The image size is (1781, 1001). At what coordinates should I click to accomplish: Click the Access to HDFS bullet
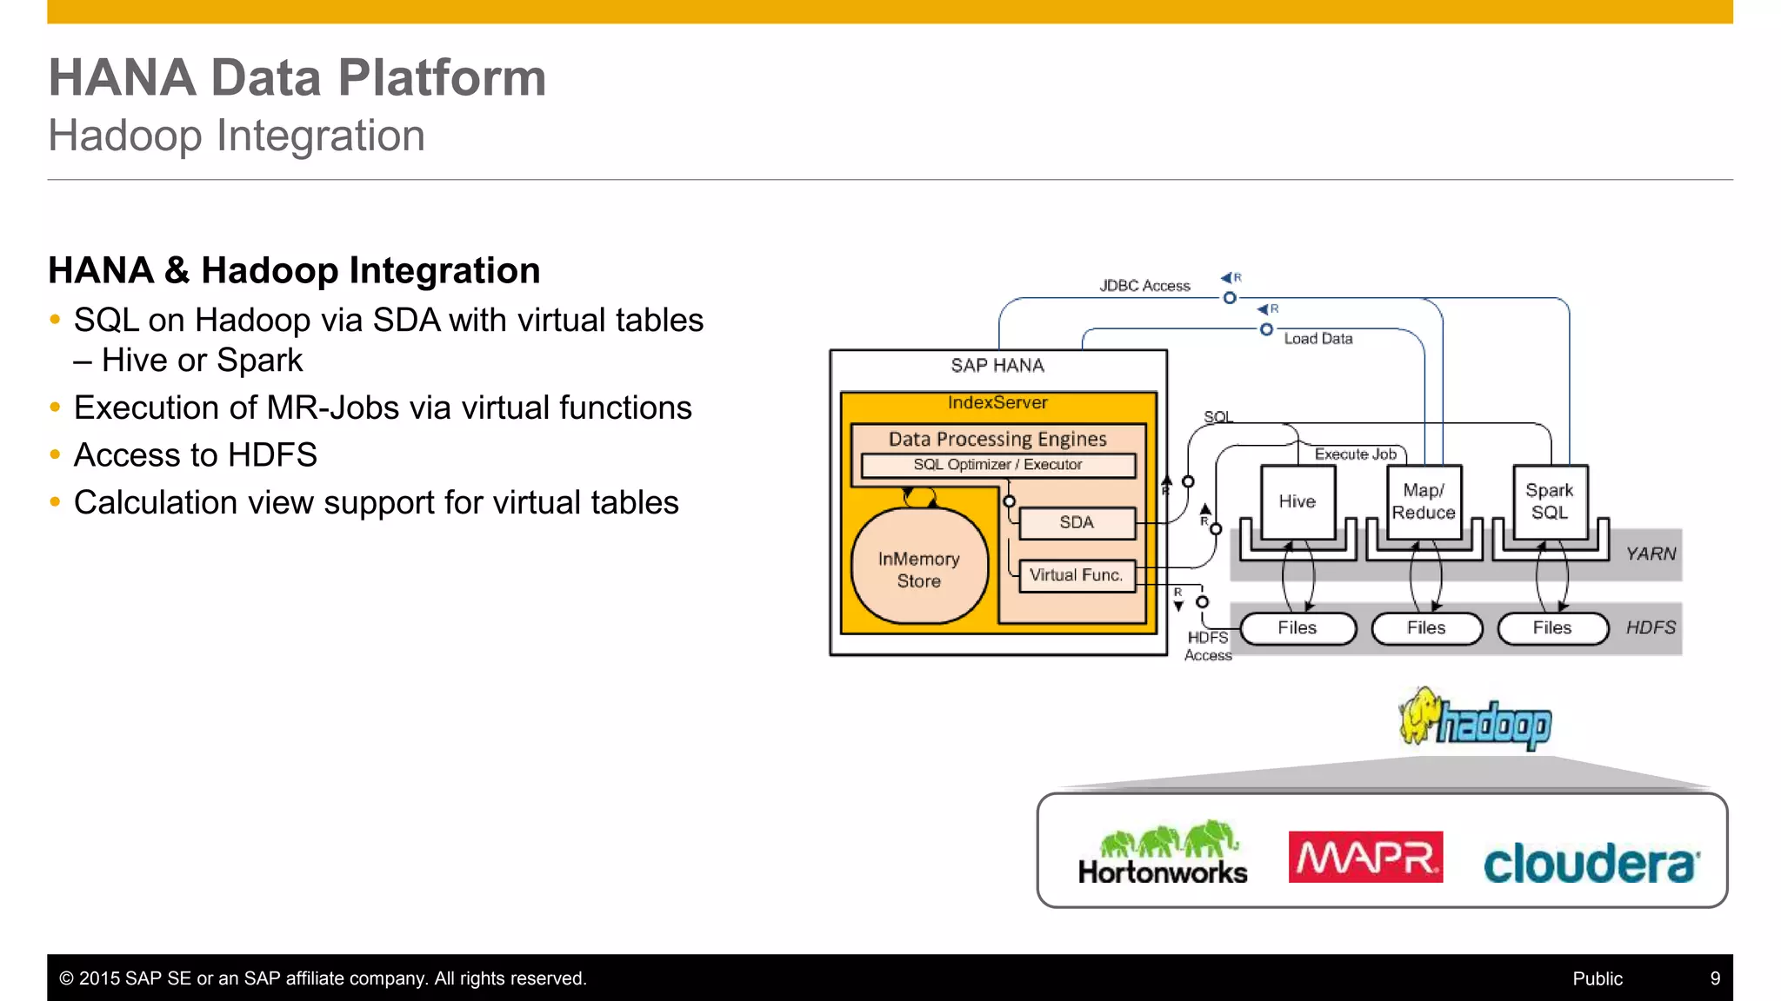pos(196,455)
